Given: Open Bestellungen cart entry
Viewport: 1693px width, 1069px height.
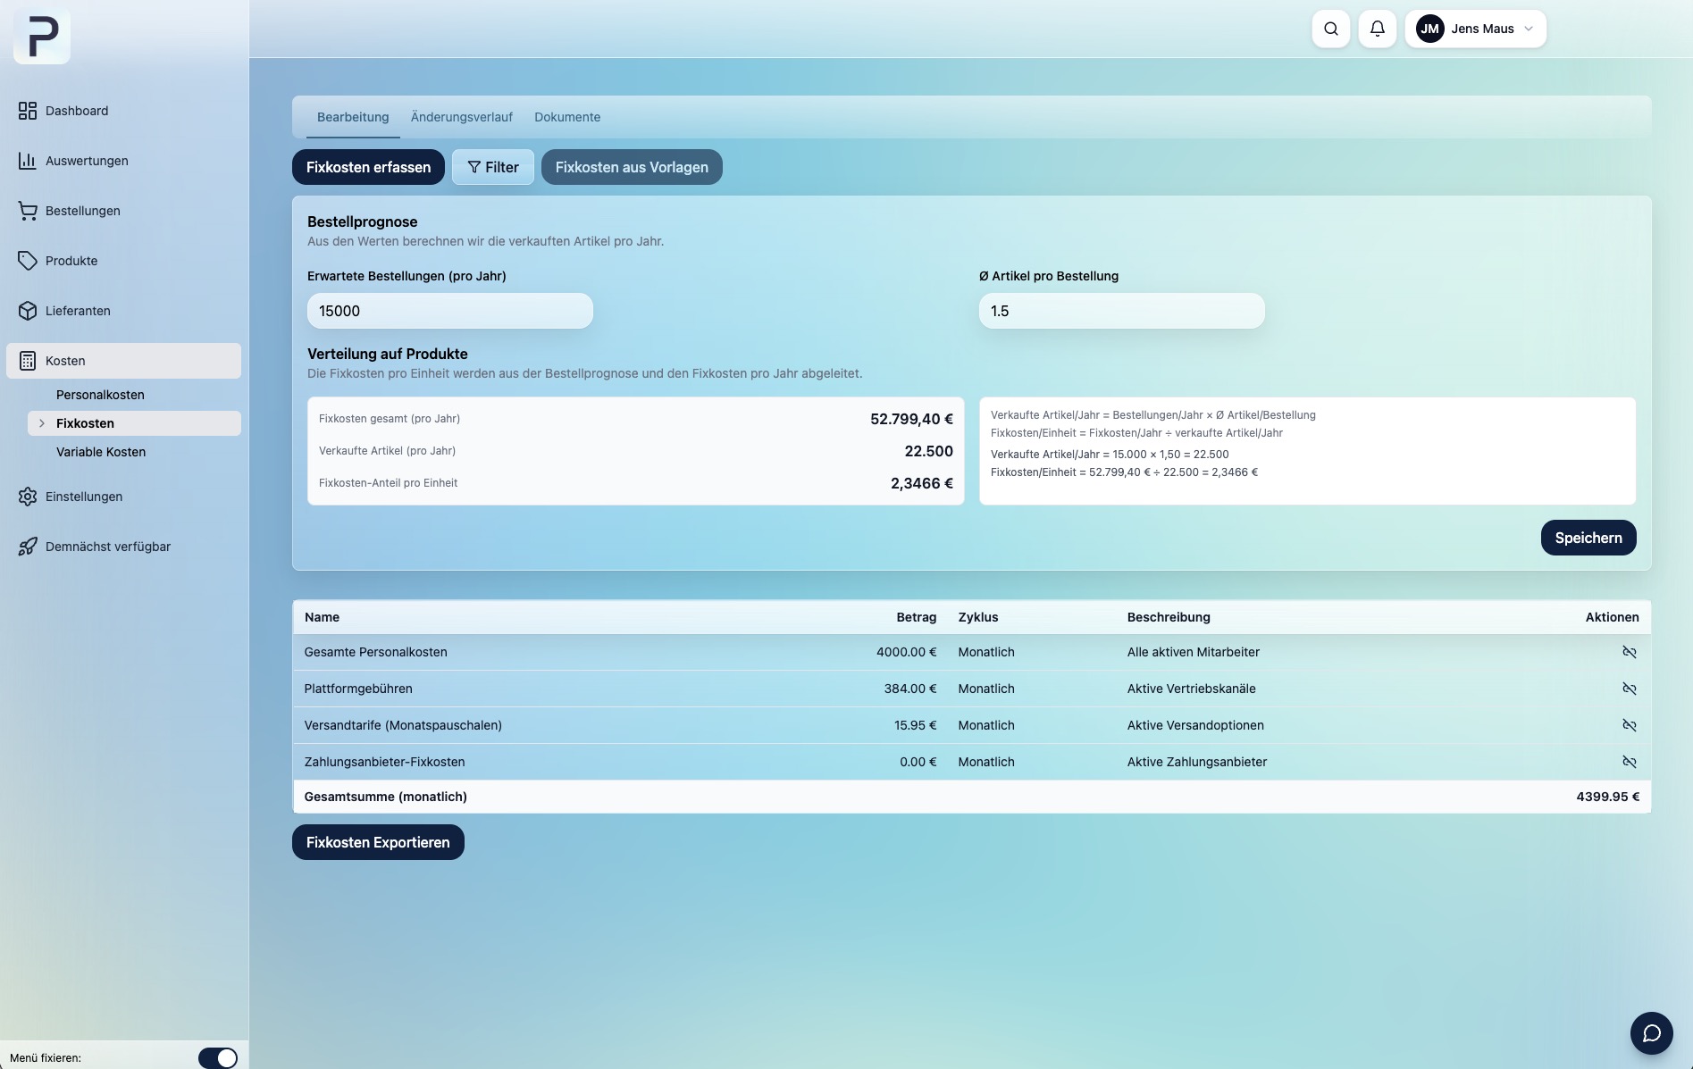Looking at the screenshot, I should tap(82, 211).
